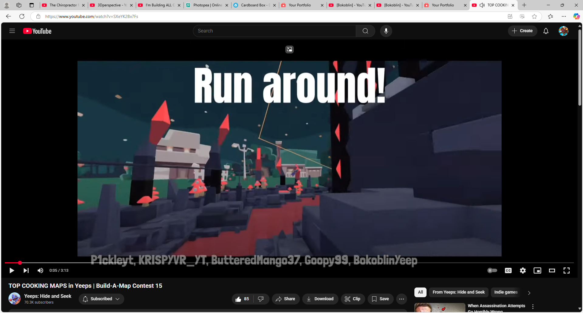Select the Indie games chip
Screen dimensions: 583x313
[x=506, y=292]
